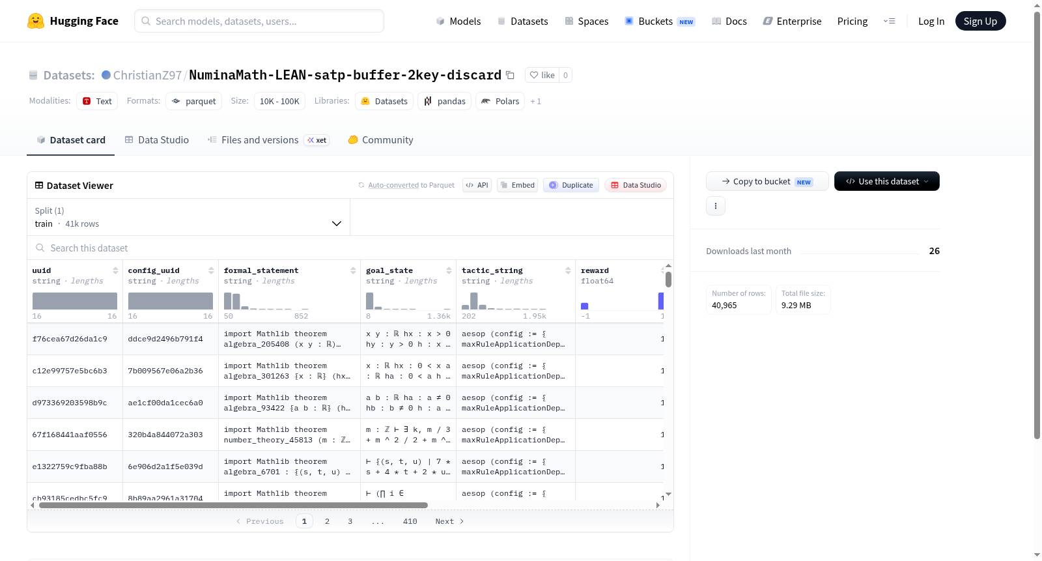
Task: Go to page 3 of the table
Action: pyautogui.click(x=350, y=521)
